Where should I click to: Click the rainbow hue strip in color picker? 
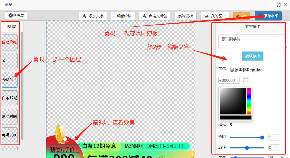[249, 101]
